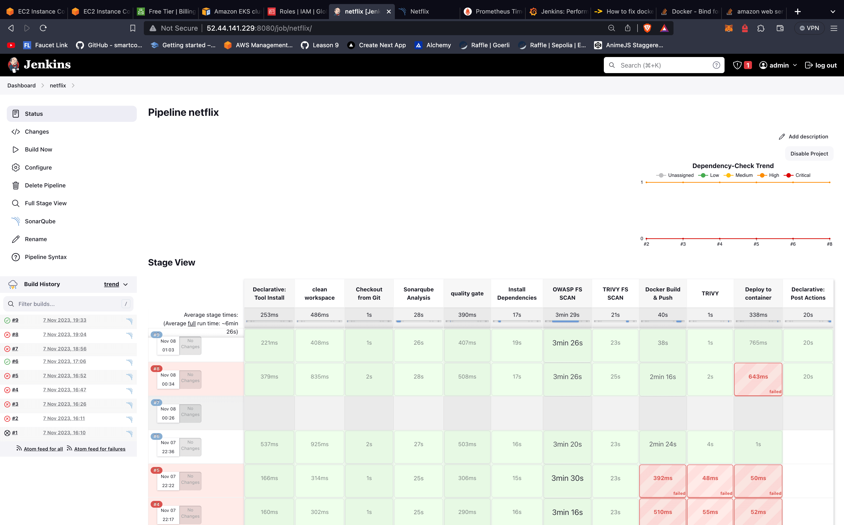Click the Disable Project button

809,154
